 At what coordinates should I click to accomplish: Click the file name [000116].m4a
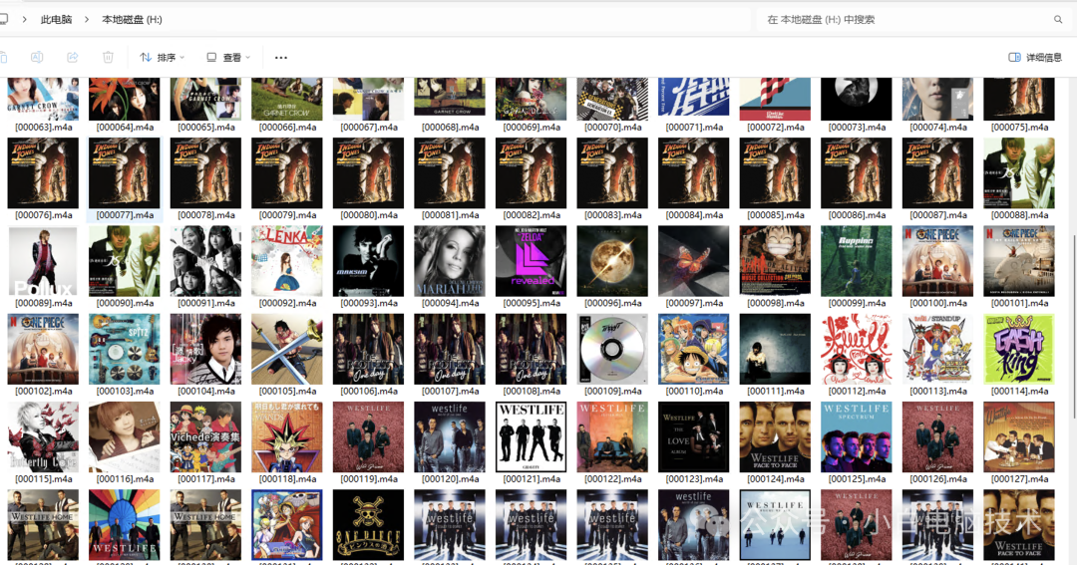point(125,478)
